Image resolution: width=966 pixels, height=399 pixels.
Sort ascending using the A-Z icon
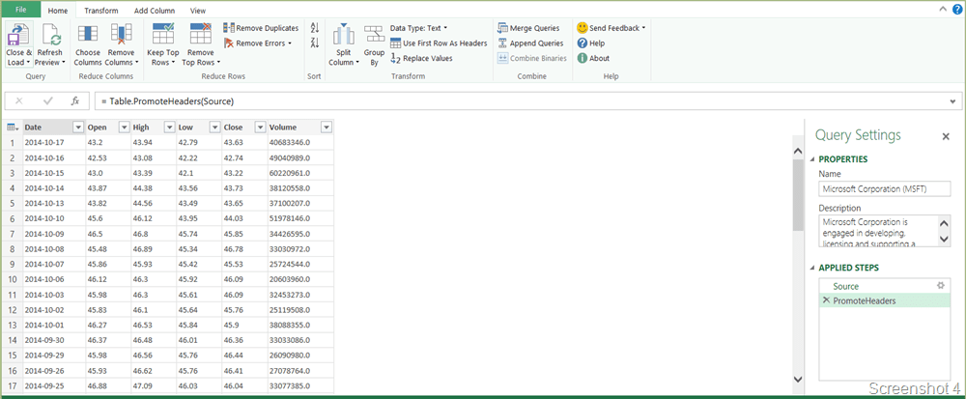pyautogui.click(x=315, y=29)
